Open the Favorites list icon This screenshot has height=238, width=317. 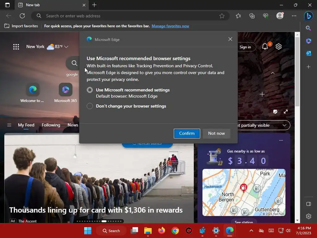pos(238,16)
